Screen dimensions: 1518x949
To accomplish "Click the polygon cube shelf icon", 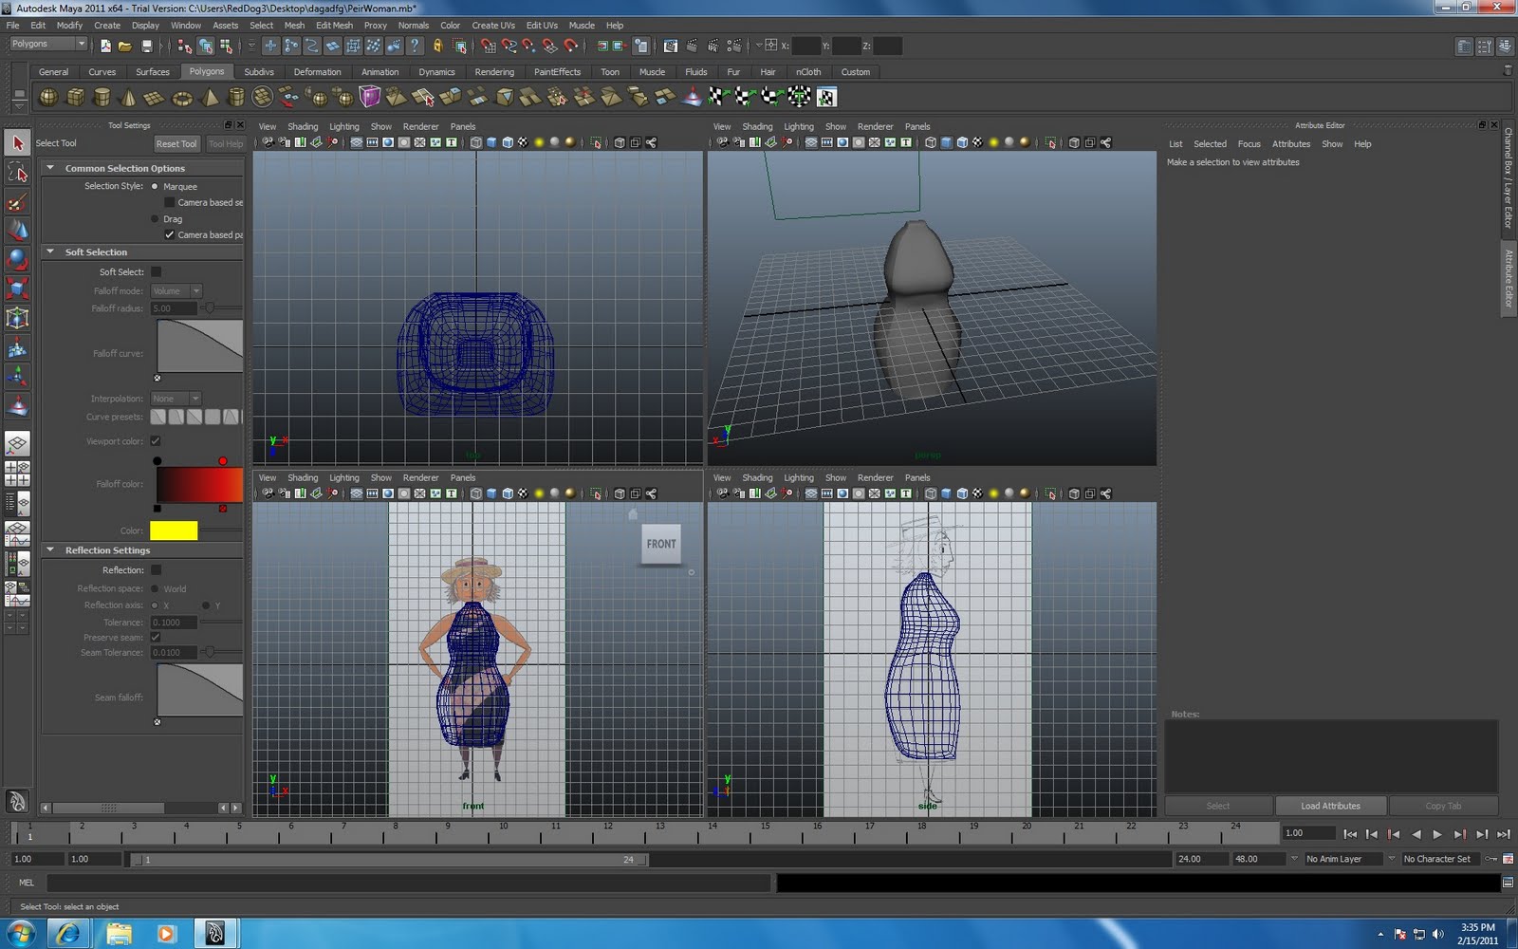I will pyautogui.click(x=75, y=97).
